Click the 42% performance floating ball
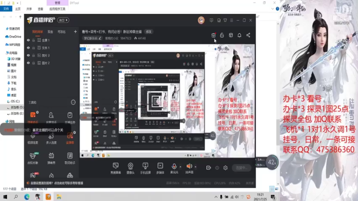The image size is (358, 201). (x=272, y=162)
